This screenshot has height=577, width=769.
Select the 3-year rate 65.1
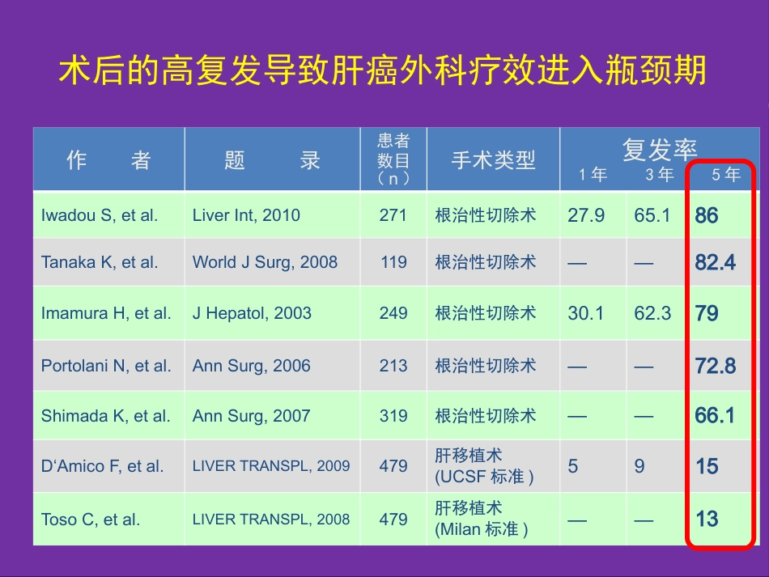[652, 215]
